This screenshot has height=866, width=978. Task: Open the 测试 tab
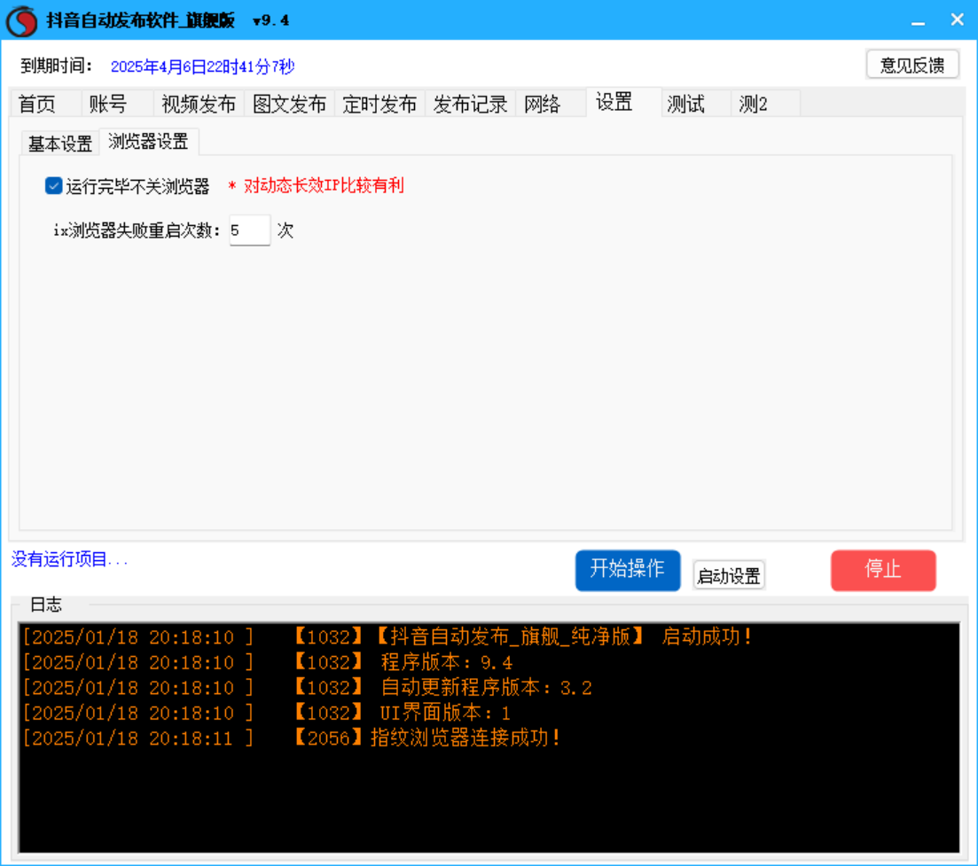pos(695,104)
